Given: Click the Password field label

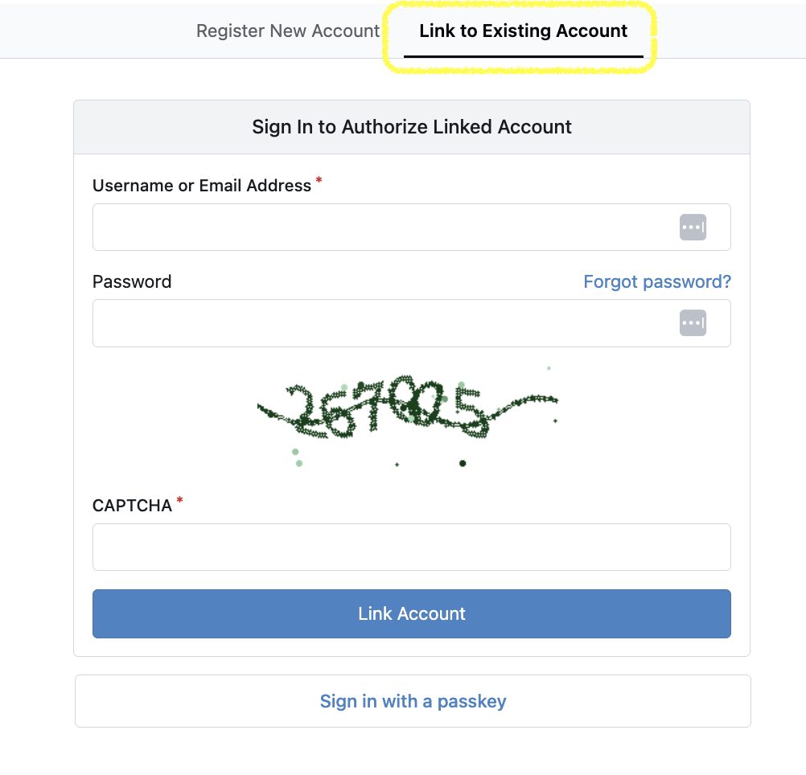Looking at the screenshot, I should click(132, 281).
